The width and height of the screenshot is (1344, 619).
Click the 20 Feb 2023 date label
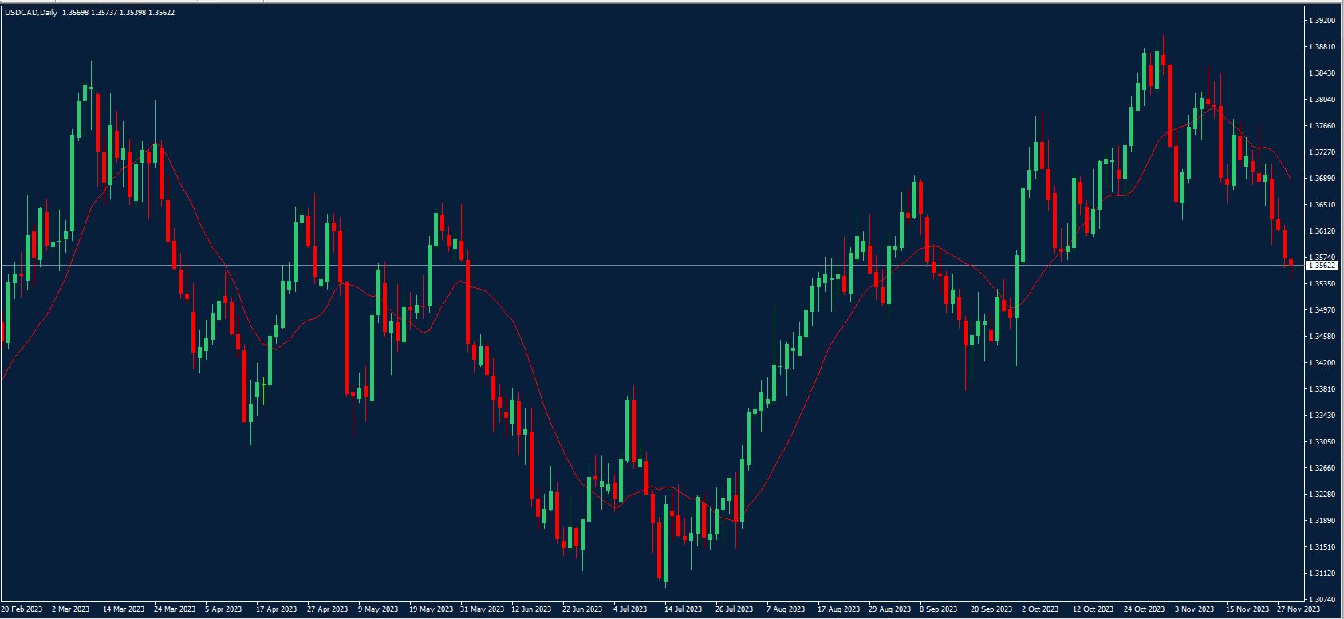click(22, 609)
